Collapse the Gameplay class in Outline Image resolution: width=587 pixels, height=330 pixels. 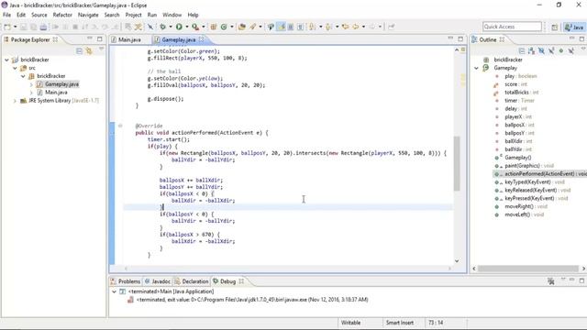click(x=476, y=68)
